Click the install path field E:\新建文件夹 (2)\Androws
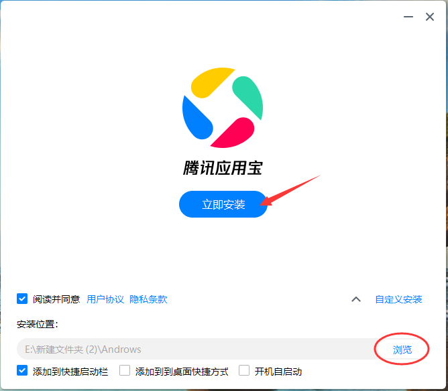The height and width of the screenshot is (391, 448). (197, 349)
